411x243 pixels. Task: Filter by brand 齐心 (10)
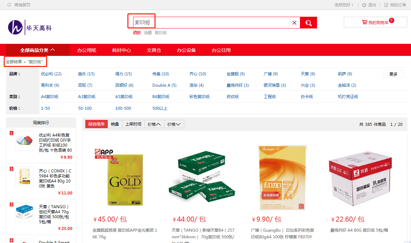(x=198, y=74)
